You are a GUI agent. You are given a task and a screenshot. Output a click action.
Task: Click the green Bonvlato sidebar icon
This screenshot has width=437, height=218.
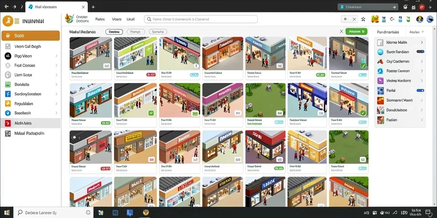pyautogui.click(x=8, y=84)
